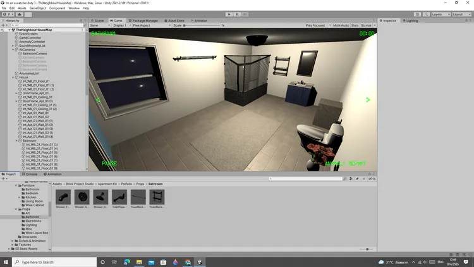Screen dimensions: 474x267
Task: Open the cloud services icon
Action: pyautogui.click(x=20, y=14)
